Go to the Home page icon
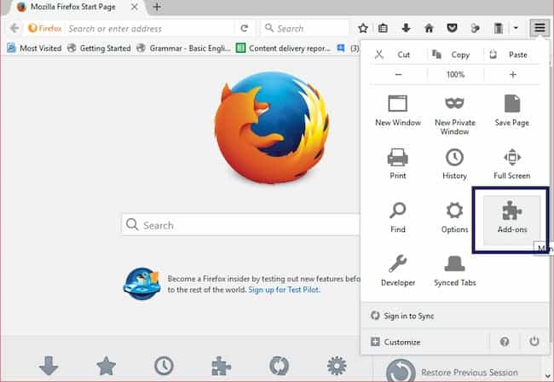Image resolution: width=554 pixels, height=382 pixels. [x=429, y=28]
